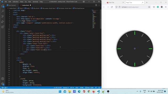Click Spaces: 4 indentation setting
168x94 pixels.
(66, 88)
